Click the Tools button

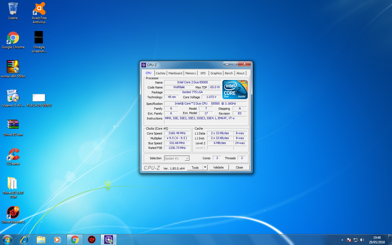(x=195, y=168)
